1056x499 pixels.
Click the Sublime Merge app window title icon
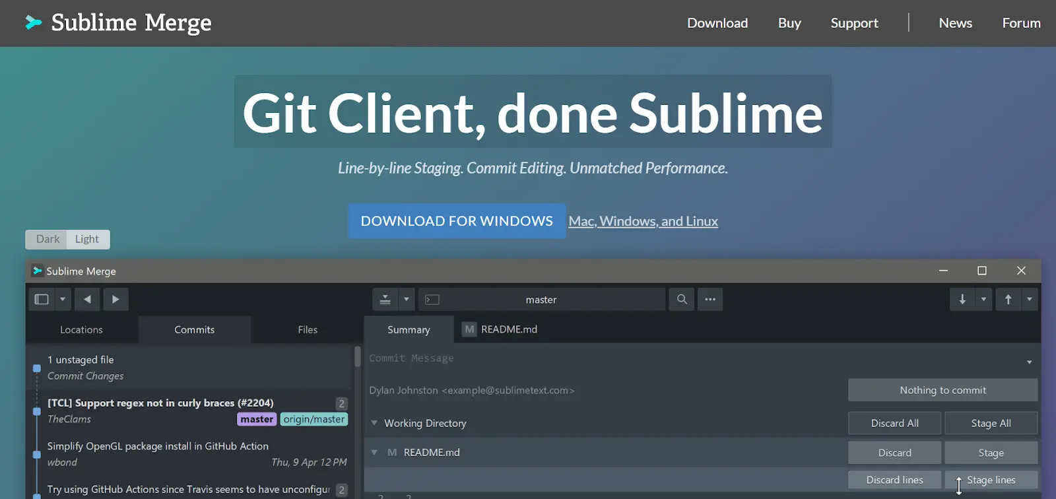click(38, 271)
